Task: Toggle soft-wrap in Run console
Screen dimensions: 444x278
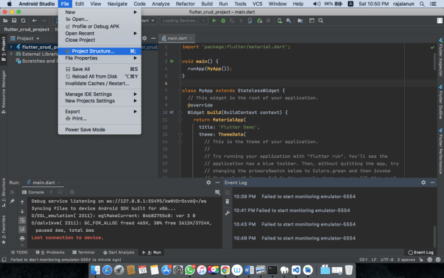Action: click(x=22, y=220)
